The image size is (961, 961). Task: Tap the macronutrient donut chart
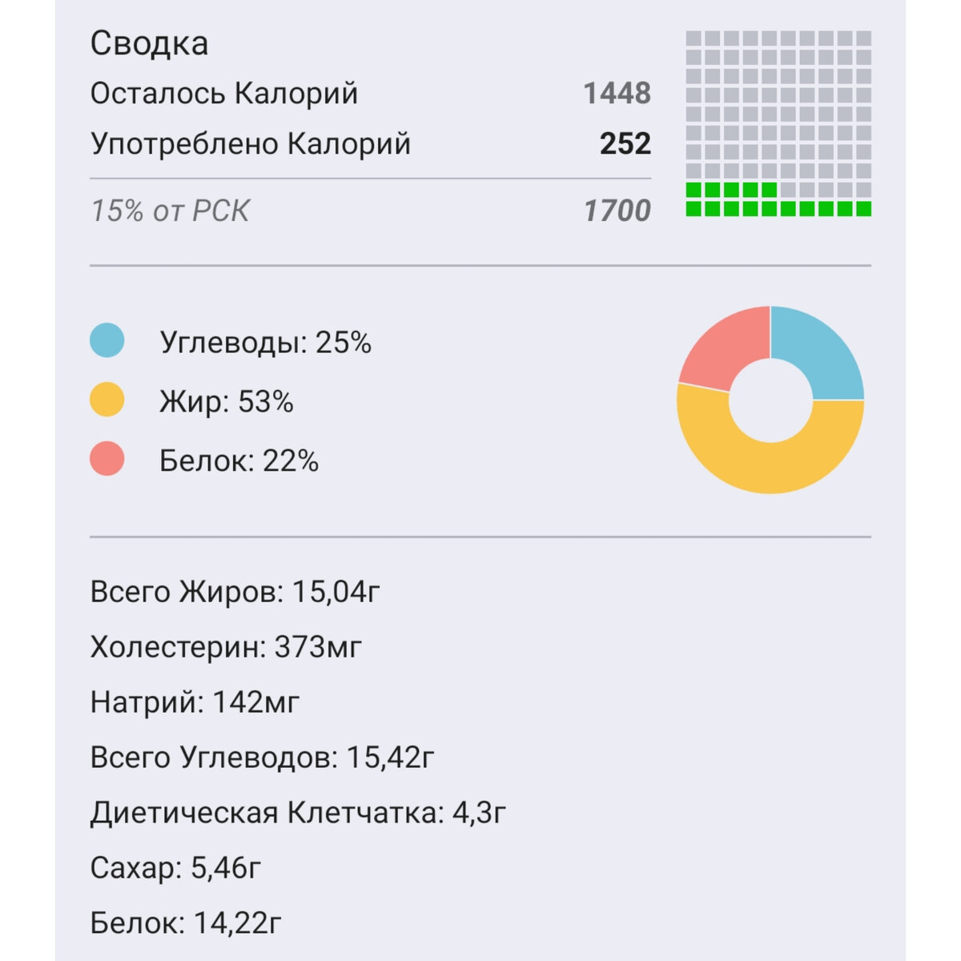point(770,400)
